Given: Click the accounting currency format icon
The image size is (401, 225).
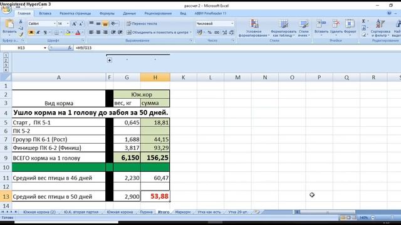Looking at the screenshot, I should (199, 32).
